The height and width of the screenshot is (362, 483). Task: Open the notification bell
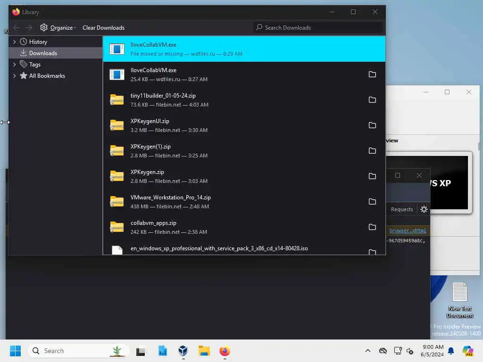451,351
